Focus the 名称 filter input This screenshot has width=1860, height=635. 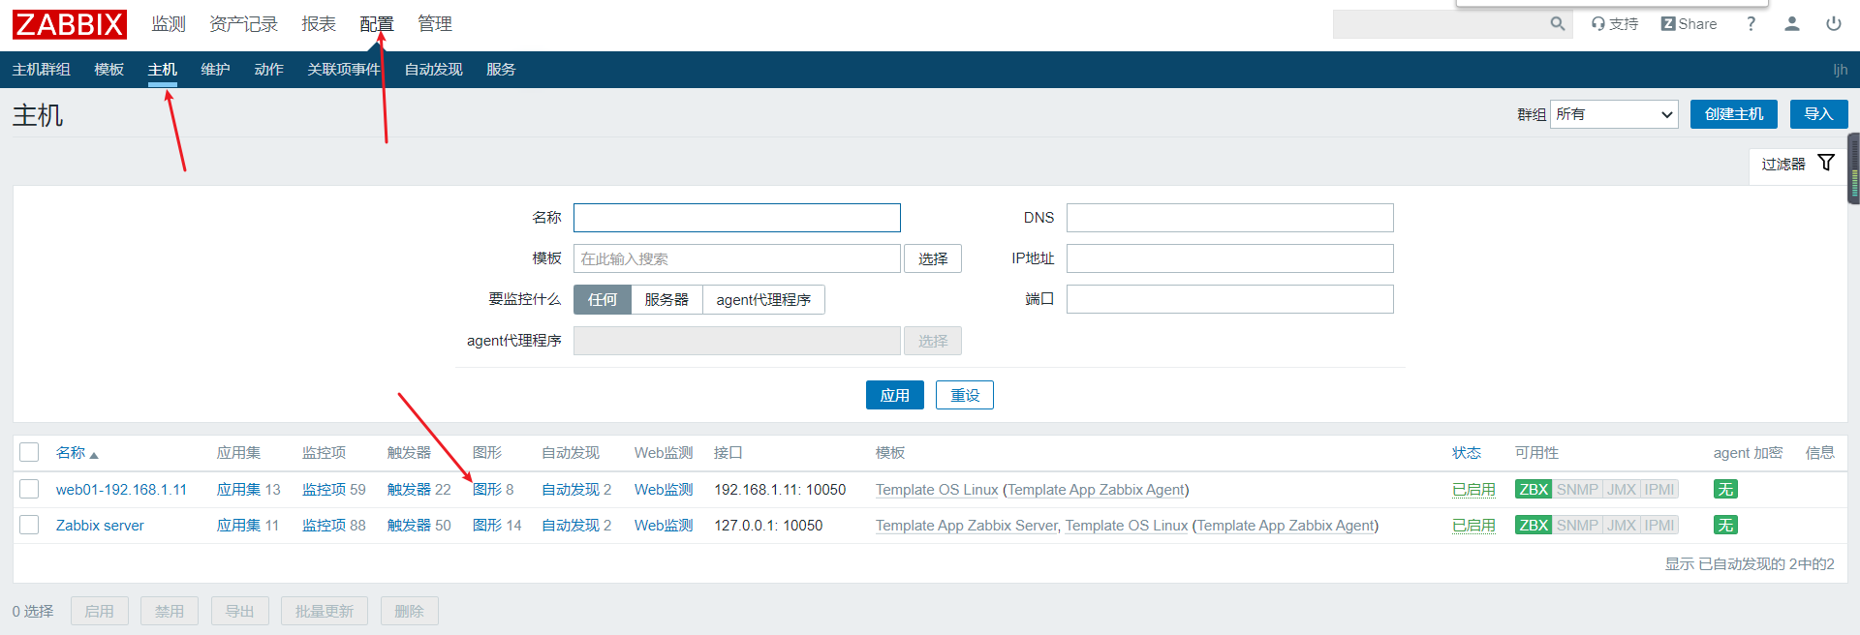(737, 218)
